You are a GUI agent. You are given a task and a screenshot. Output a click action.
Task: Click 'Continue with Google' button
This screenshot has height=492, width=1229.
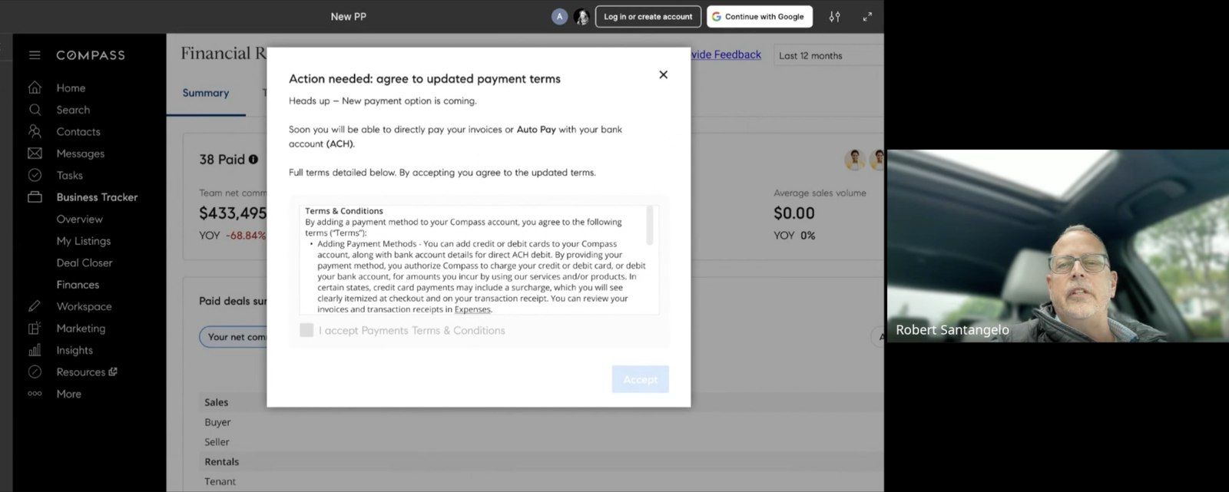(x=759, y=16)
